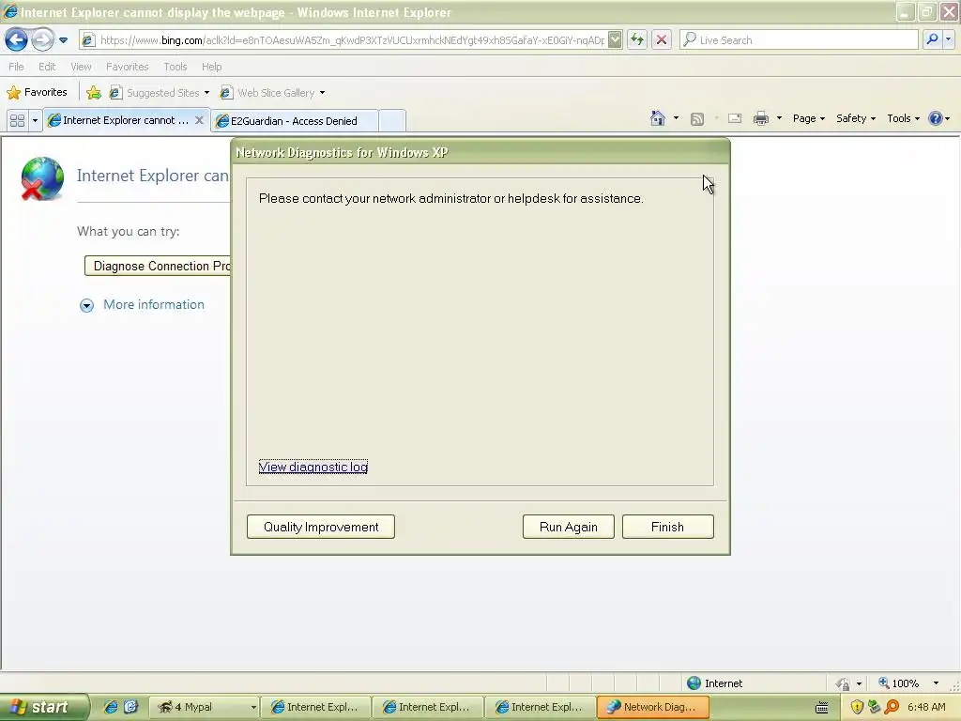
Task: Open View diagnostic log link
Action: point(313,468)
